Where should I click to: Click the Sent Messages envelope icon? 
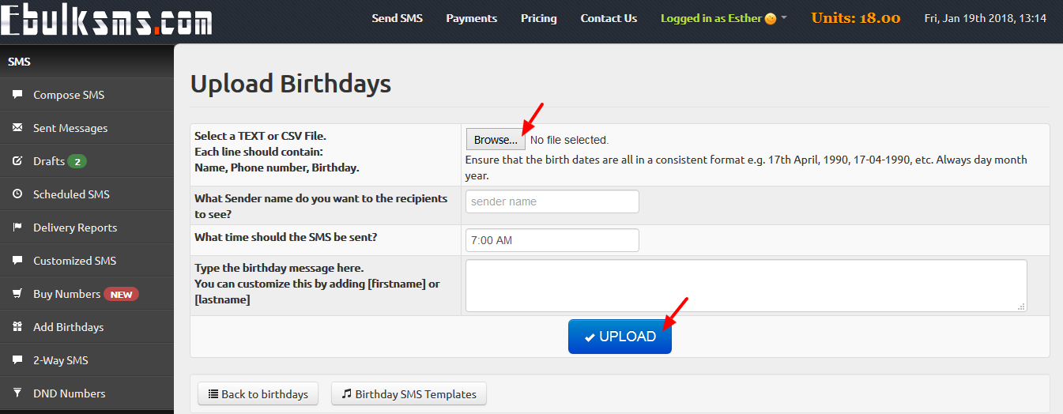17,128
